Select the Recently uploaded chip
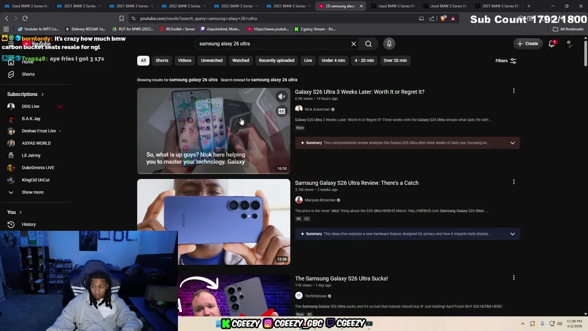 tap(277, 60)
